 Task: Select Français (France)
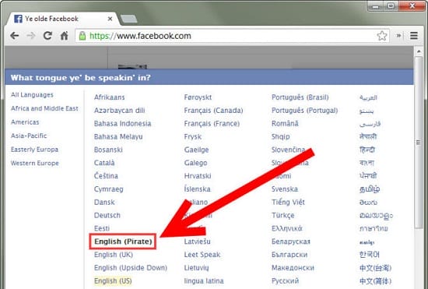pyautogui.click(x=212, y=123)
